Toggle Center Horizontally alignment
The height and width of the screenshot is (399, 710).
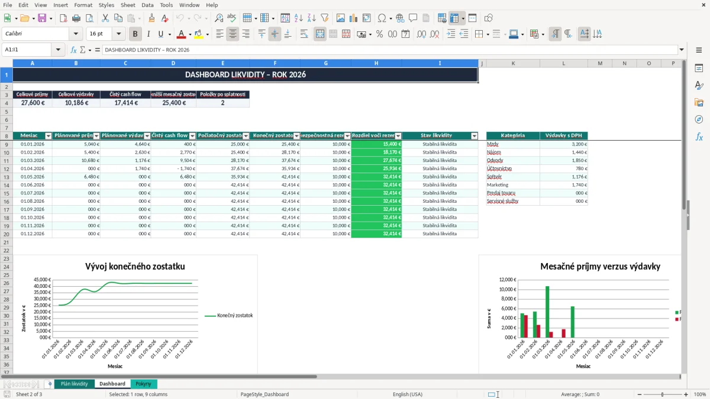[233, 34]
